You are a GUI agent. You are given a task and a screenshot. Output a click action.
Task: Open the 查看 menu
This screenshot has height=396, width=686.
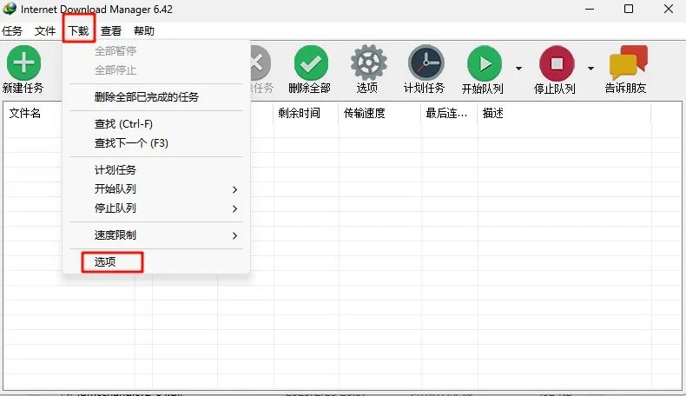pyautogui.click(x=111, y=31)
